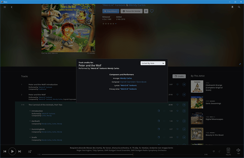Screen dimensions: 244x158
Task: Click Play Album button
Action: (111, 11)
